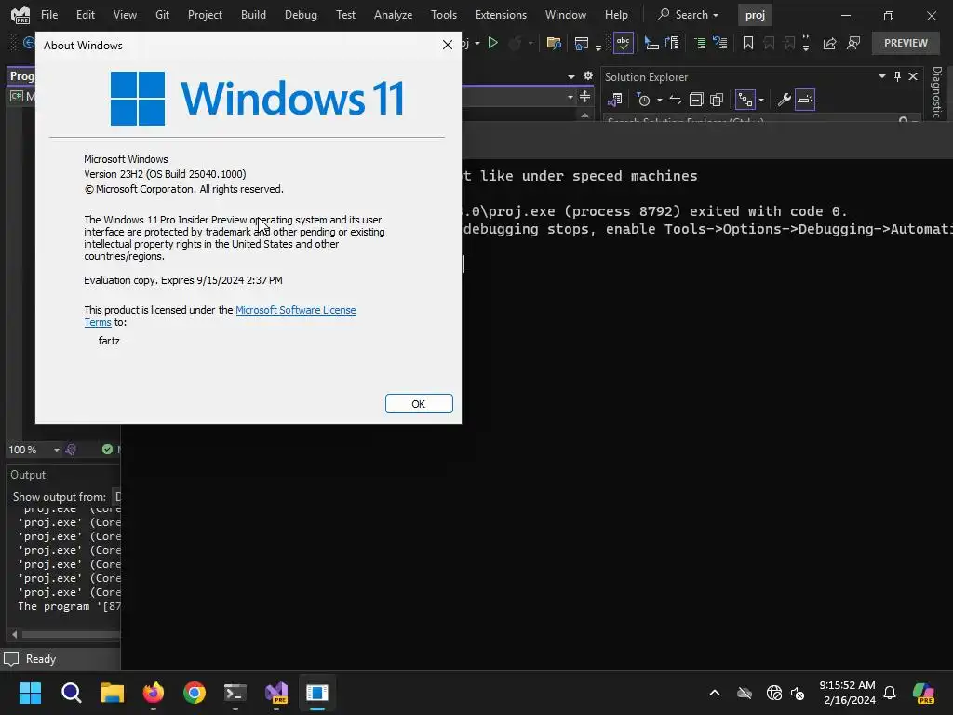The height and width of the screenshot is (715, 953).
Task: Click OK in About Windows dialog
Action: click(x=419, y=404)
